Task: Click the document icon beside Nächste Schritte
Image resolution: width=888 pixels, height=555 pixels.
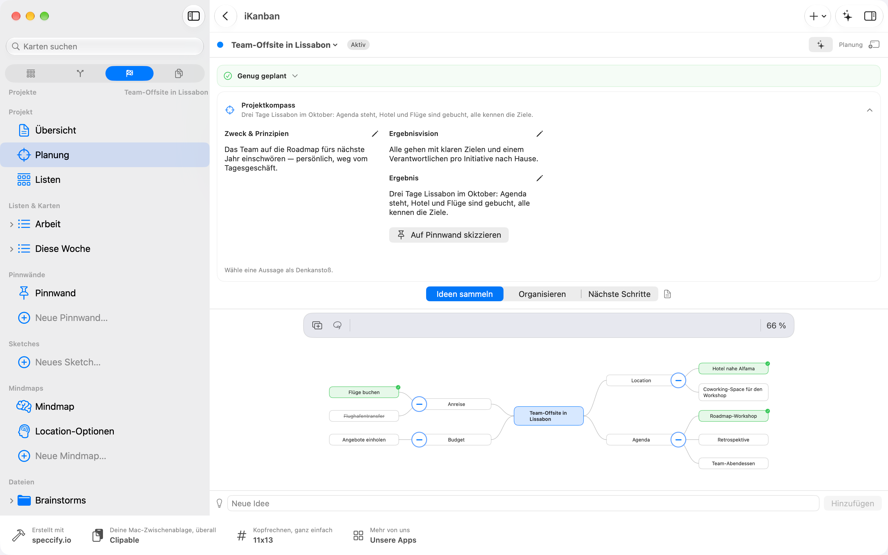Action: point(668,294)
